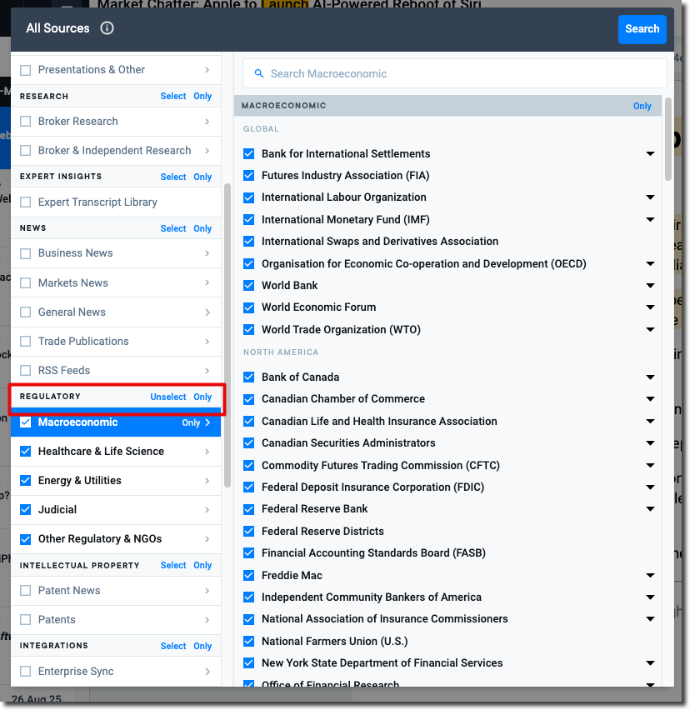Open Broker Research chevron arrow
The height and width of the screenshot is (710, 690).
[207, 122]
